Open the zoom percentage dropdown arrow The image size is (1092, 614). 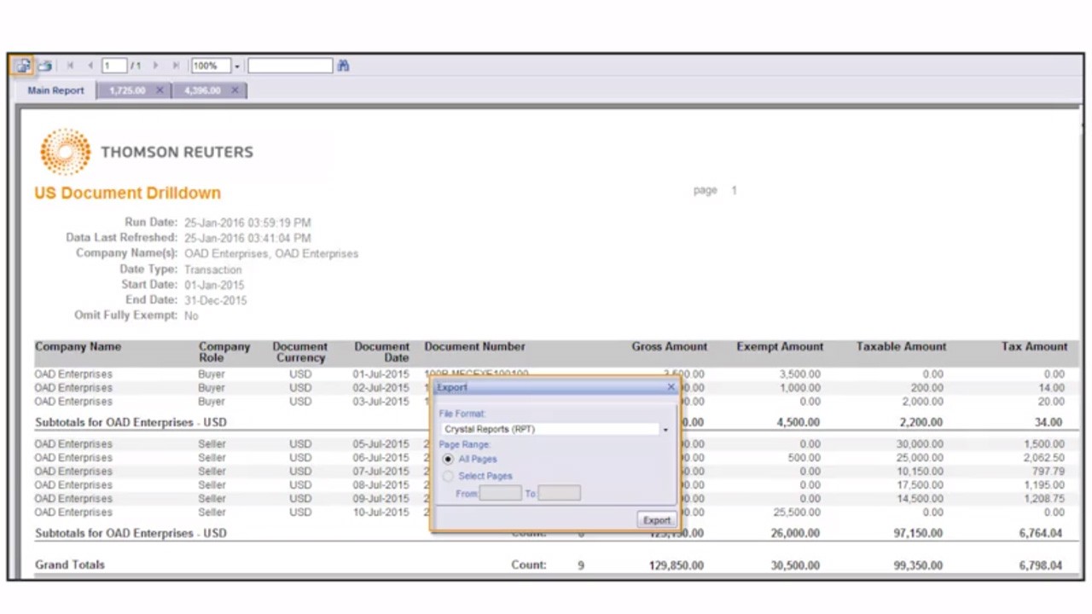[x=237, y=67]
